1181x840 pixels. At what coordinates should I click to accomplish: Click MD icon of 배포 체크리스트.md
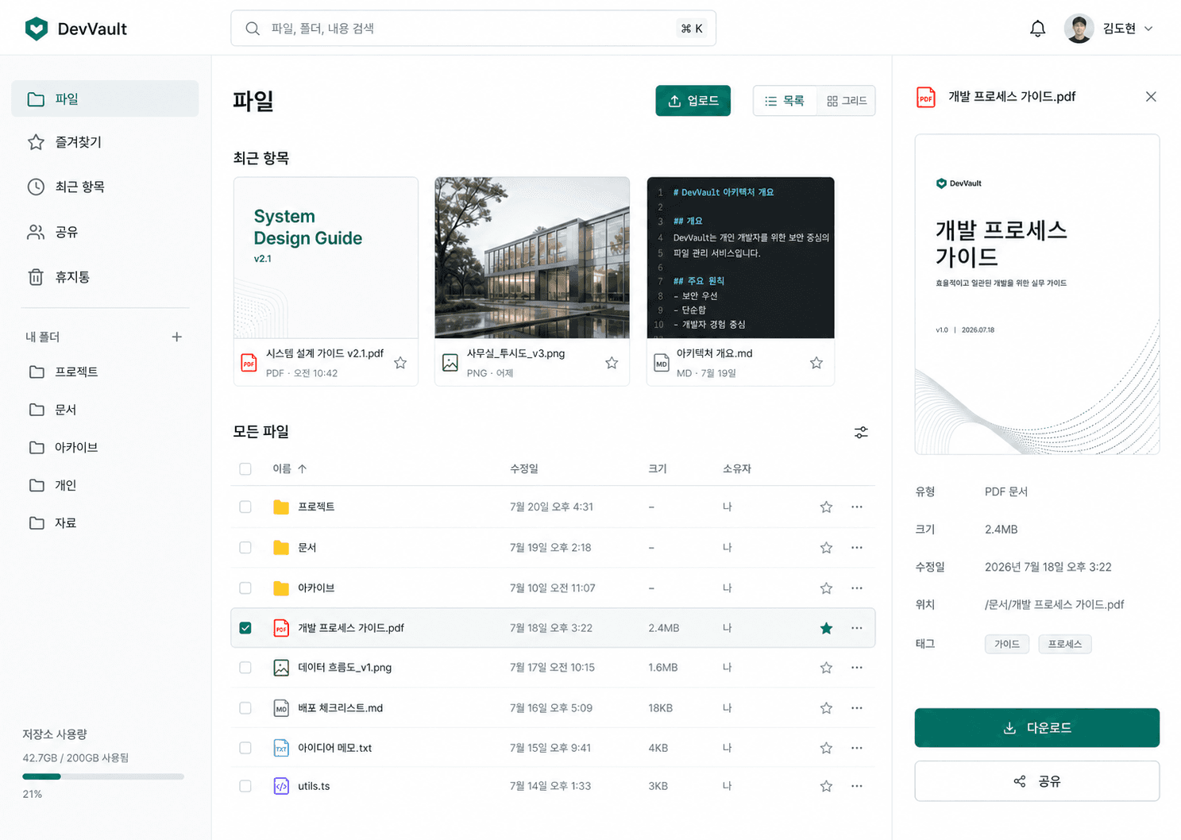point(281,708)
